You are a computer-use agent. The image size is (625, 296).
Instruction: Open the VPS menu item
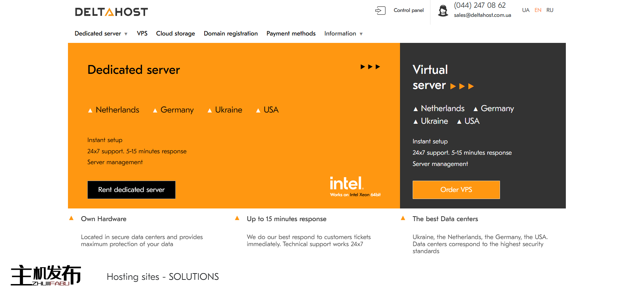click(x=142, y=34)
